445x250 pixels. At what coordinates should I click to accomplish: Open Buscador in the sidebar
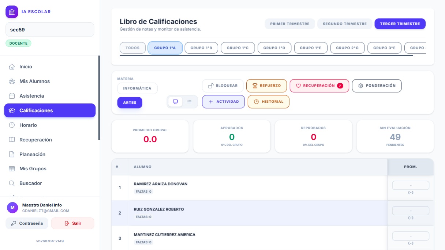(x=50, y=183)
